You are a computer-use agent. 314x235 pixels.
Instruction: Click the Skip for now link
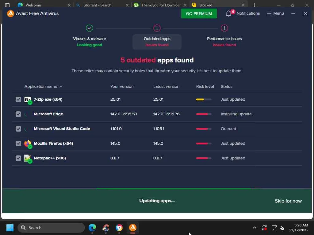[288, 201]
